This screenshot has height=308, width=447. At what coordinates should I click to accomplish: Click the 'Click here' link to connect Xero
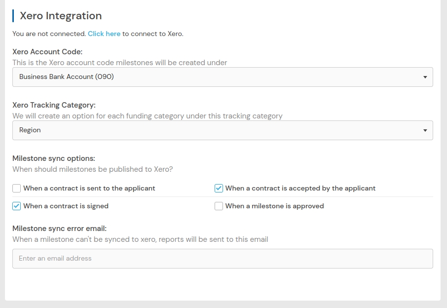click(104, 34)
